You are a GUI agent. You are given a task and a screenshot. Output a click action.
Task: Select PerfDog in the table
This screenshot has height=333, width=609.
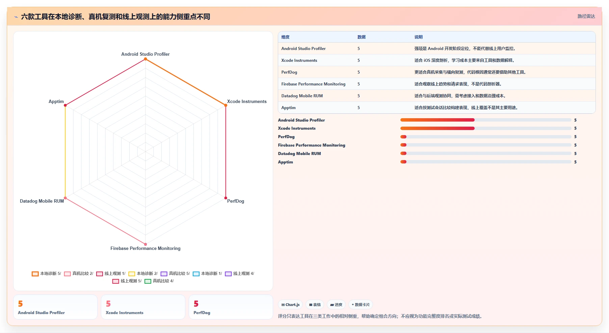[x=289, y=72]
